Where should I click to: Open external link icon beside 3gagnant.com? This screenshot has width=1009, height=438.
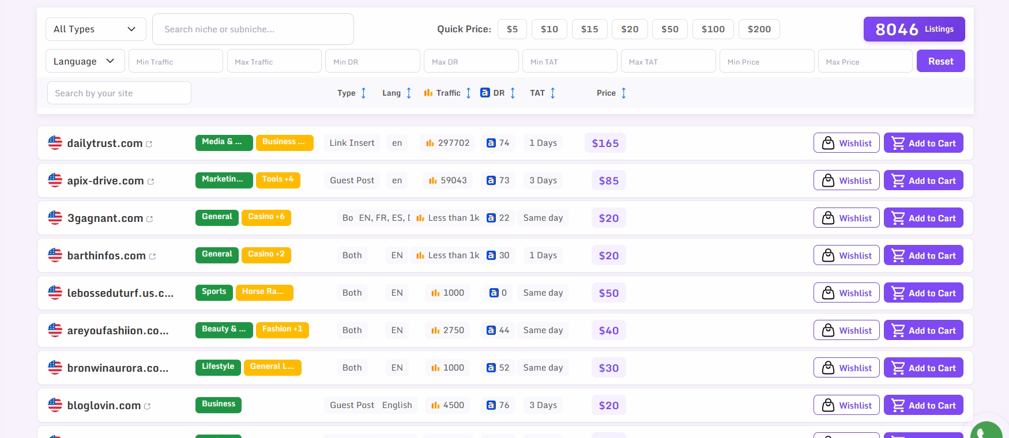click(149, 219)
